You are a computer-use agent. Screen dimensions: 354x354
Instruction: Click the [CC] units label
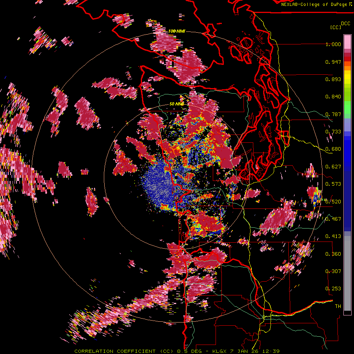click(336, 27)
